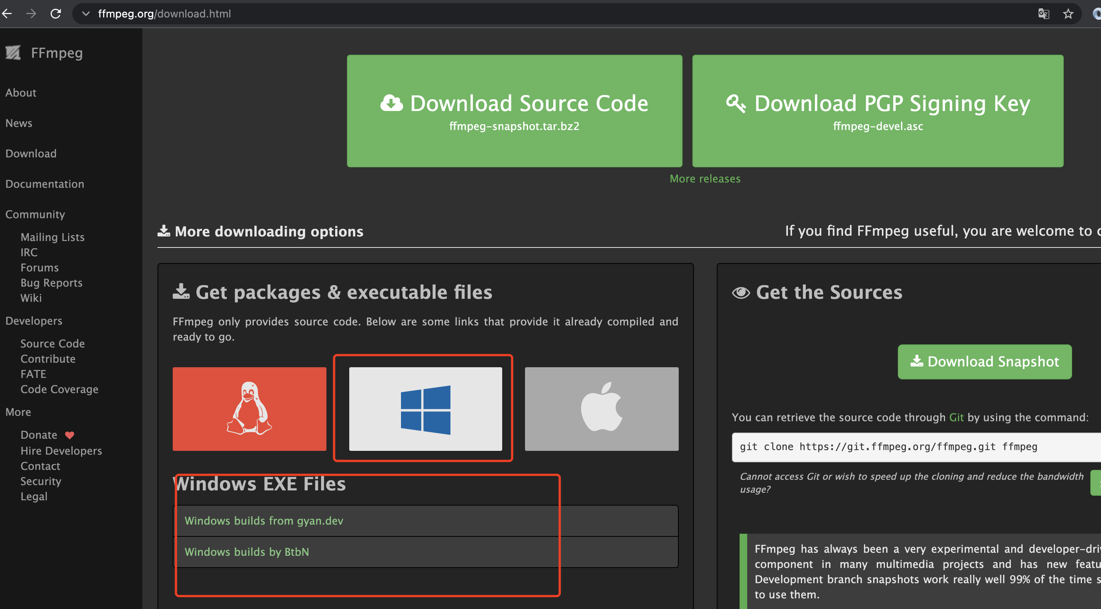Image resolution: width=1101 pixels, height=609 pixels.
Task: Open the Download sidebar item
Action: pos(31,153)
